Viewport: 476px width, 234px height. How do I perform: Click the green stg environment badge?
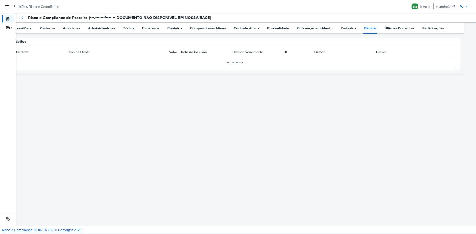pyautogui.click(x=415, y=7)
